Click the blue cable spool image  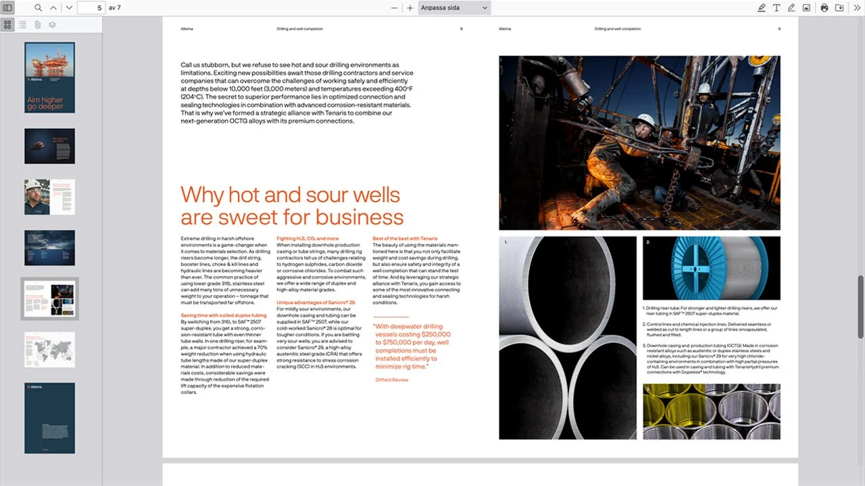point(711,268)
